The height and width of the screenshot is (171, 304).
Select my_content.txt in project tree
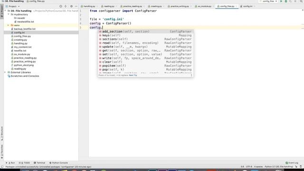click(23, 47)
